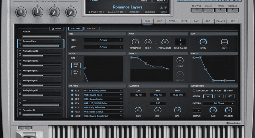Click the BROWSE button
The height and width of the screenshot is (138, 255).
(x=196, y=6)
